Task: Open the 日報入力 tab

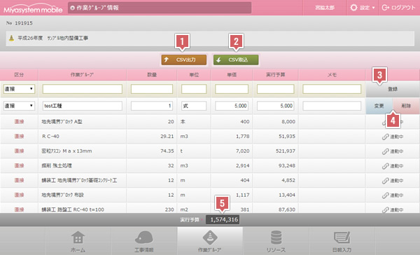Action: click(x=342, y=241)
